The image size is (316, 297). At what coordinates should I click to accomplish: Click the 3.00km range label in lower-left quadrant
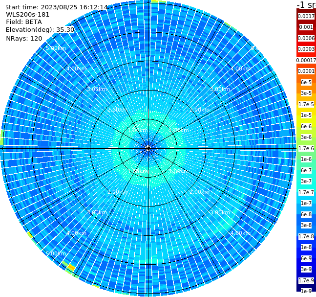pos(97,212)
